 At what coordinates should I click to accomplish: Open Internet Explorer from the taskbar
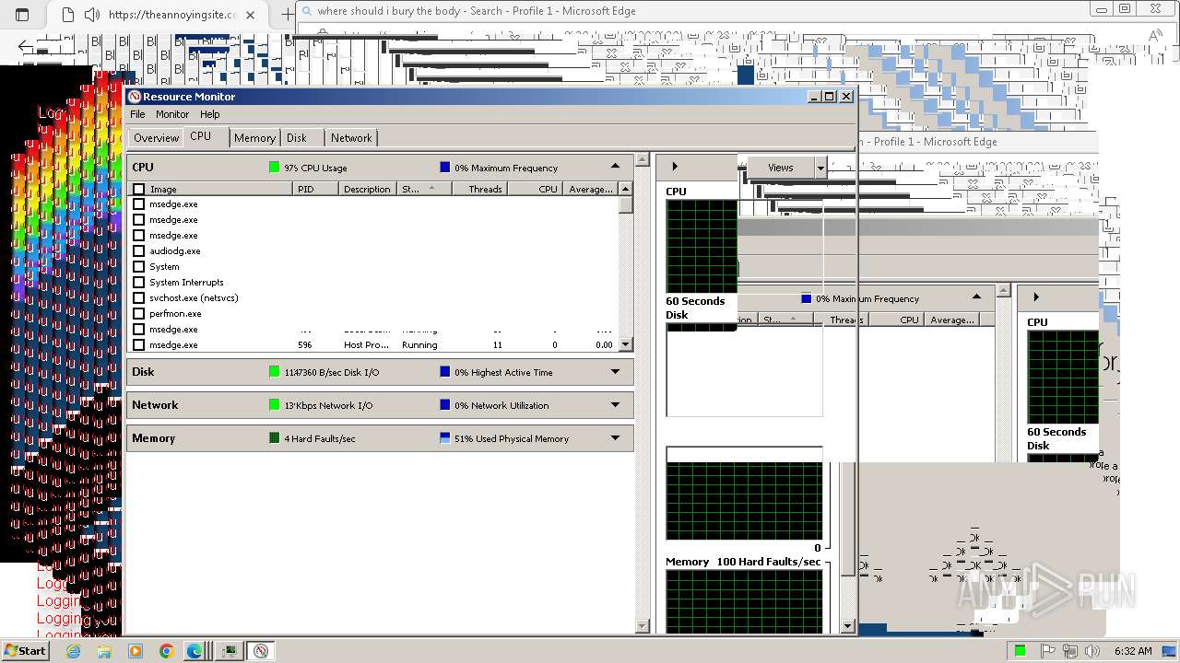73,651
